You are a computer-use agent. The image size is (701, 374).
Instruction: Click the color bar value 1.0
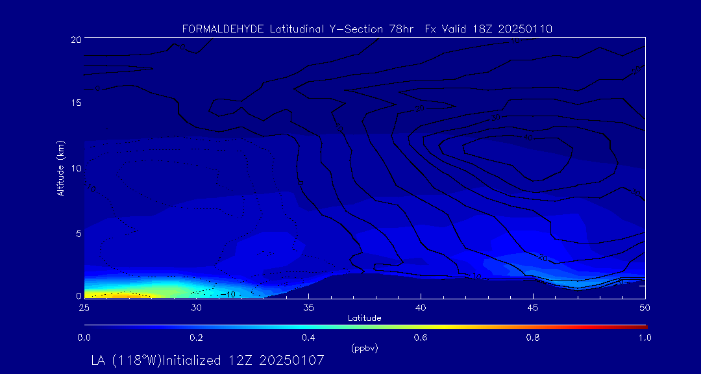(x=645, y=338)
